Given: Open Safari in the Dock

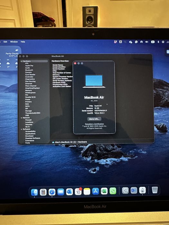Looking at the screenshot, I should [x=52, y=192].
